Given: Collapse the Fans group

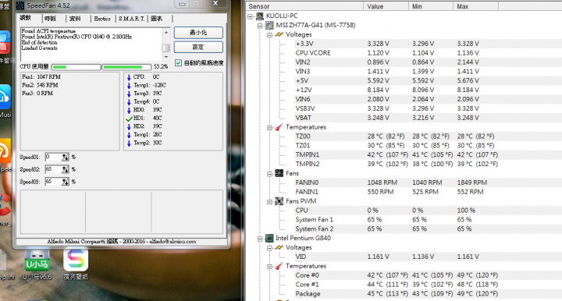Looking at the screenshot, I should click(269, 174).
